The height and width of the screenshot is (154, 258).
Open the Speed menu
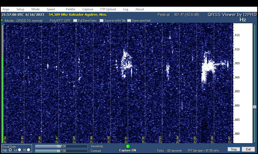coord(51,9)
